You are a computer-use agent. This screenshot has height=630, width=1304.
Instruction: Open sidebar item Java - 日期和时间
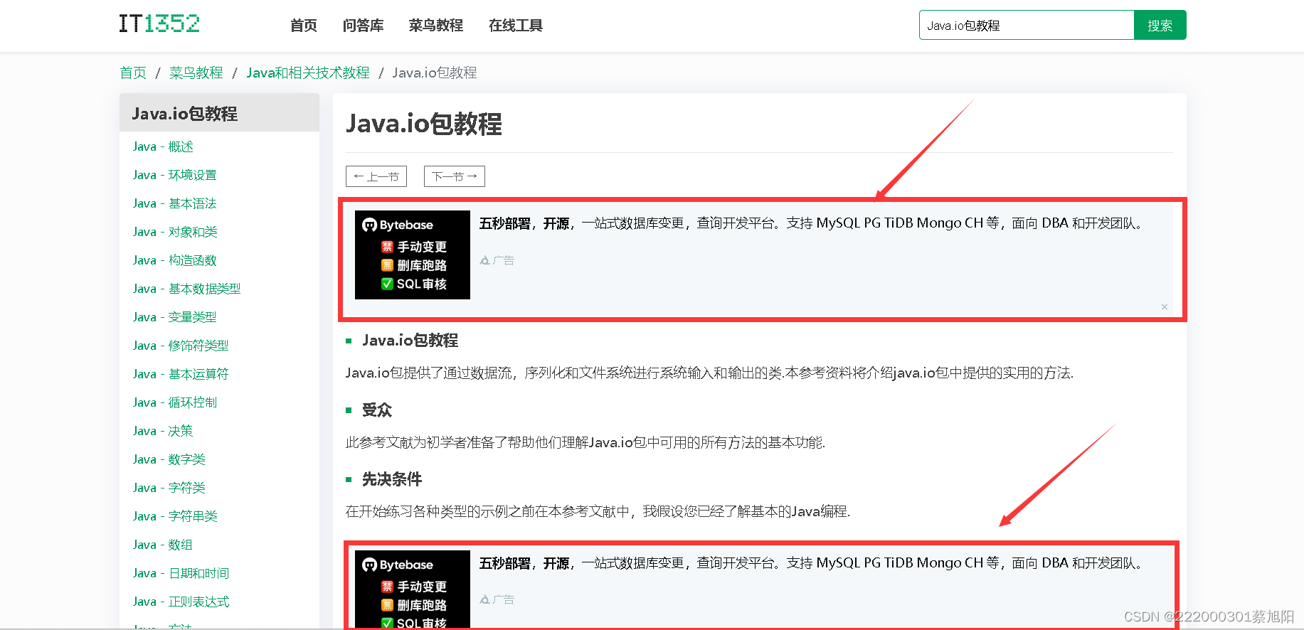[x=181, y=573]
